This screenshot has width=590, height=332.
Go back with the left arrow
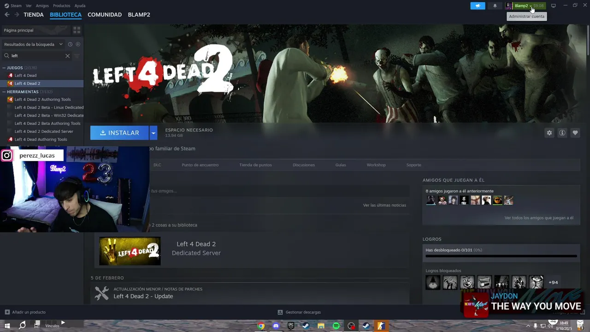tap(7, 15)
